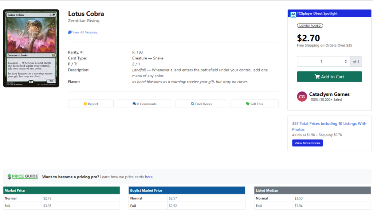
Task: Click the Buylist Normal value $2.57
Action: [x=173, y=198]
